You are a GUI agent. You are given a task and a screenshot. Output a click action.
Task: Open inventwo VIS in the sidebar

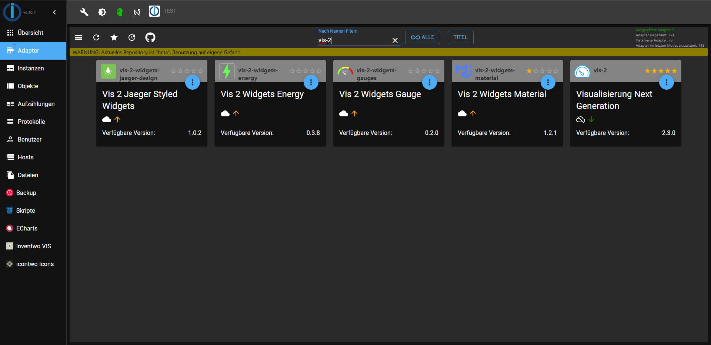point(33,246)
